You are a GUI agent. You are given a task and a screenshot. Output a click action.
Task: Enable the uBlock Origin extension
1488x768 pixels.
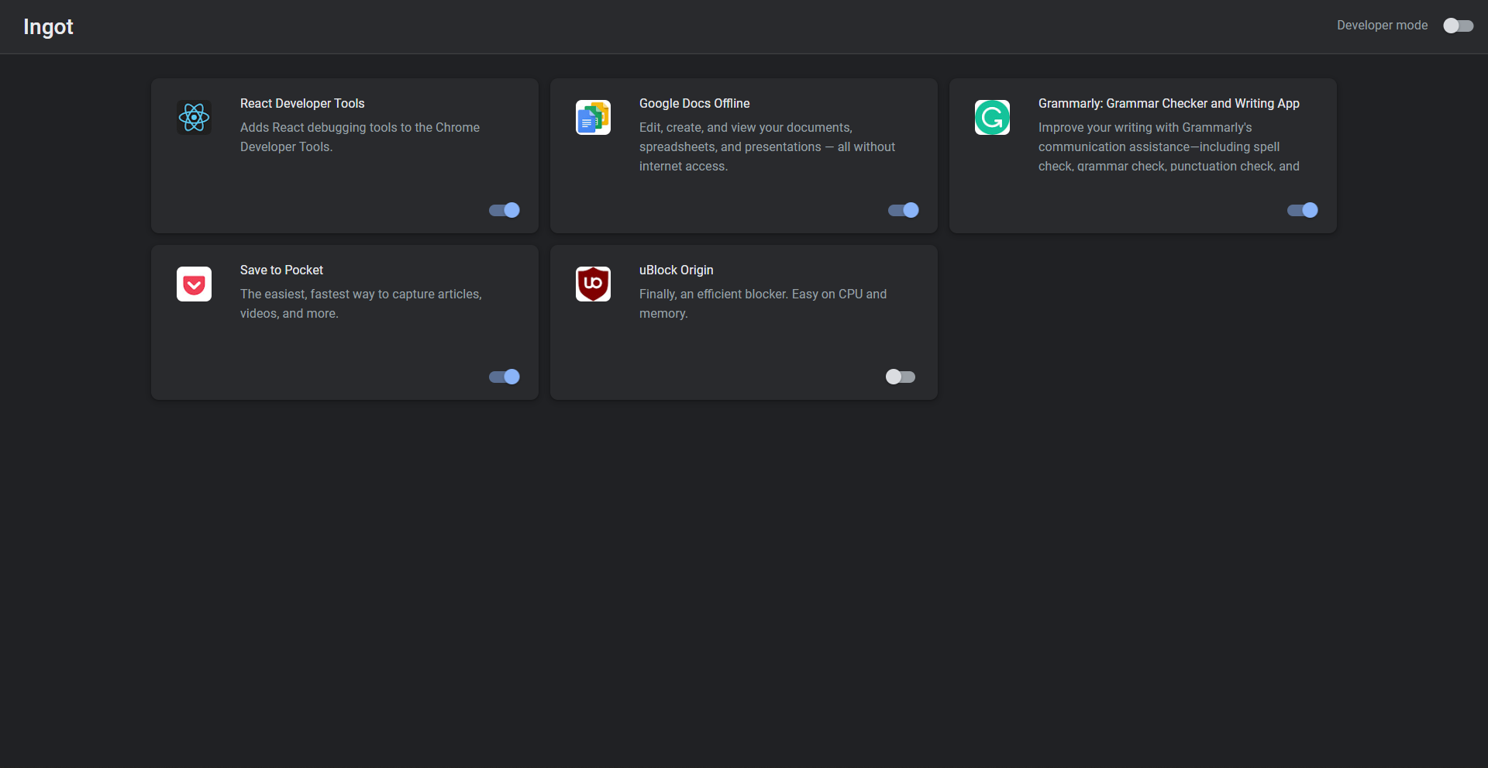pyautogui.click(x=901, y=377)
